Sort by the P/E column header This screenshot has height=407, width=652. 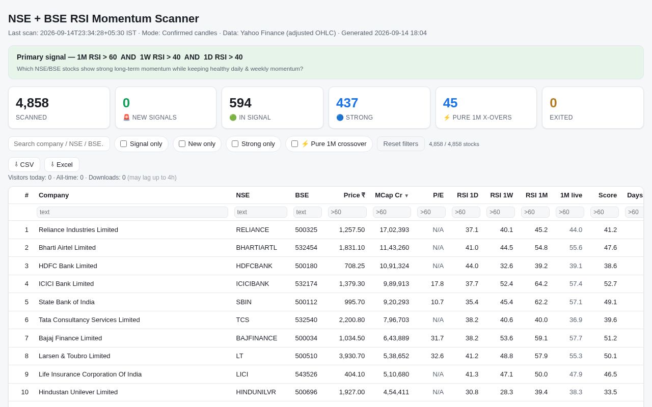coord(438,195)
